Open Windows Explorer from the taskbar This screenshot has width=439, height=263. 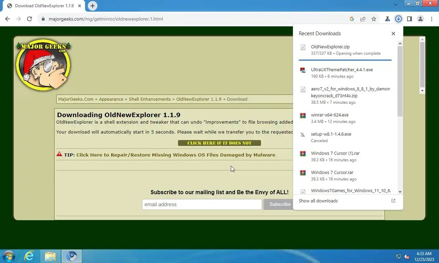pos(50,256)
